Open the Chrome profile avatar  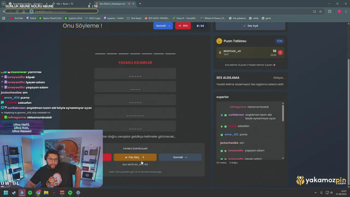339,11
